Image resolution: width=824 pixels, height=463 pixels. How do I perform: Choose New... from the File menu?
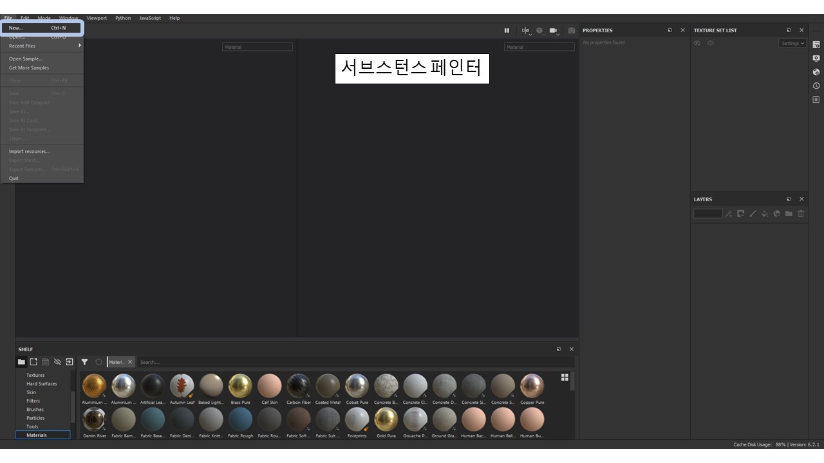click(42, 28)
